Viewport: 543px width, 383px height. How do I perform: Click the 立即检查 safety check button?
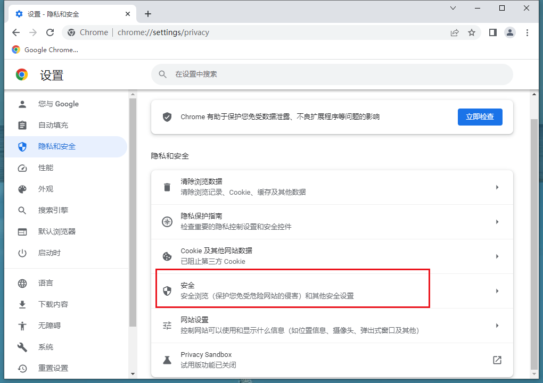pyautogui.click(x=480, y=117)
